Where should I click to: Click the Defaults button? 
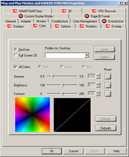point(106,128)
